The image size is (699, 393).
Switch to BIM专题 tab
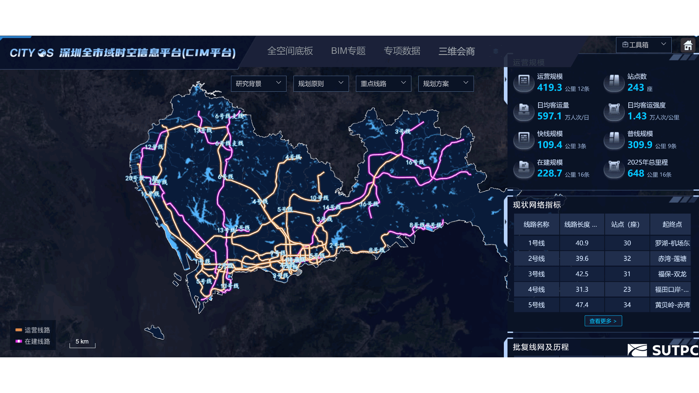pyautogui.click(x=348, y=51)
